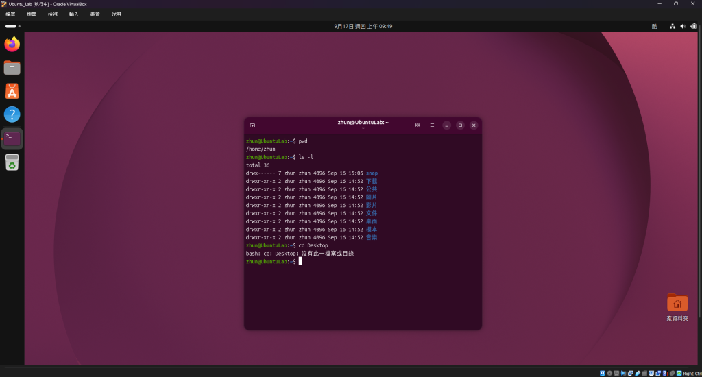
Task: Click the 公共 directory name in terminal listing
Action: tap(372, 189)
